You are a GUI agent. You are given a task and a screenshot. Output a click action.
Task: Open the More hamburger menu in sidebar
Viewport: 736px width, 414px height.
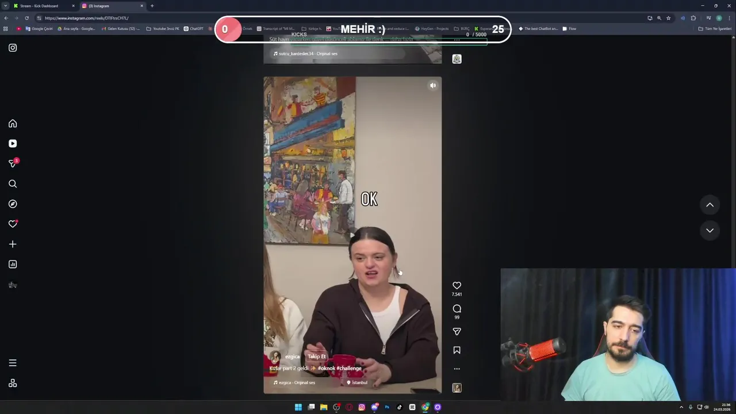coord(13,363)
